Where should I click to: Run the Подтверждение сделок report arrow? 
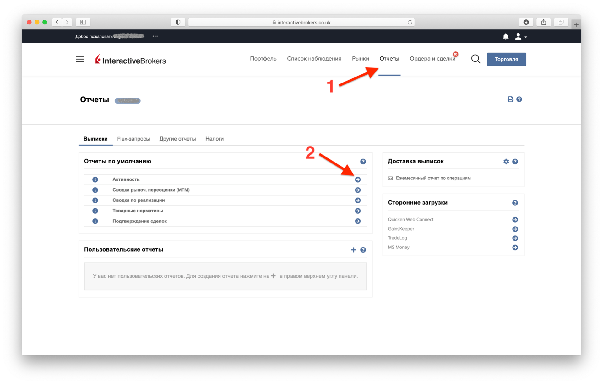coord(358,221)
